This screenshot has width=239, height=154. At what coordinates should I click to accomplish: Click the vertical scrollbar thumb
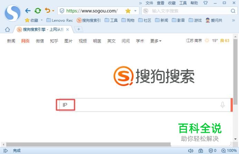pyautogui.click(x=236, y=71)
